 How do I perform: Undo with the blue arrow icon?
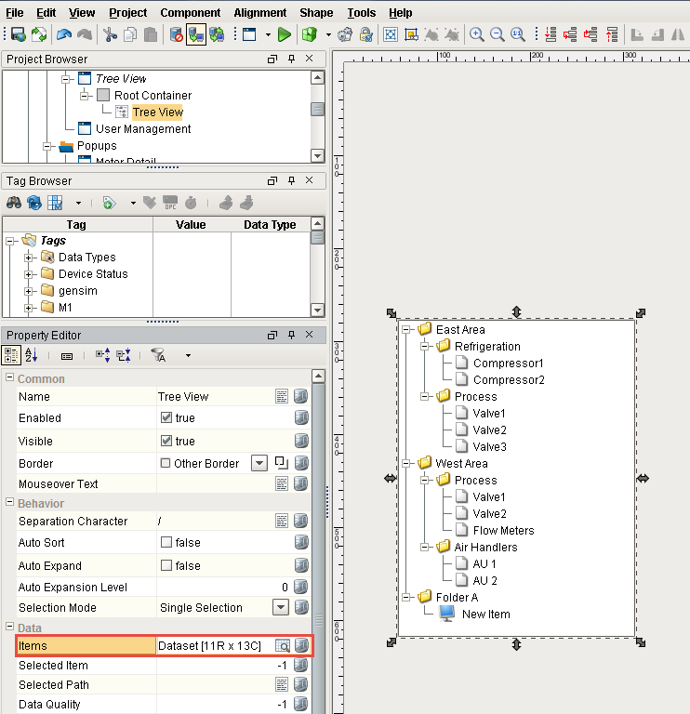tap(64, 34)
